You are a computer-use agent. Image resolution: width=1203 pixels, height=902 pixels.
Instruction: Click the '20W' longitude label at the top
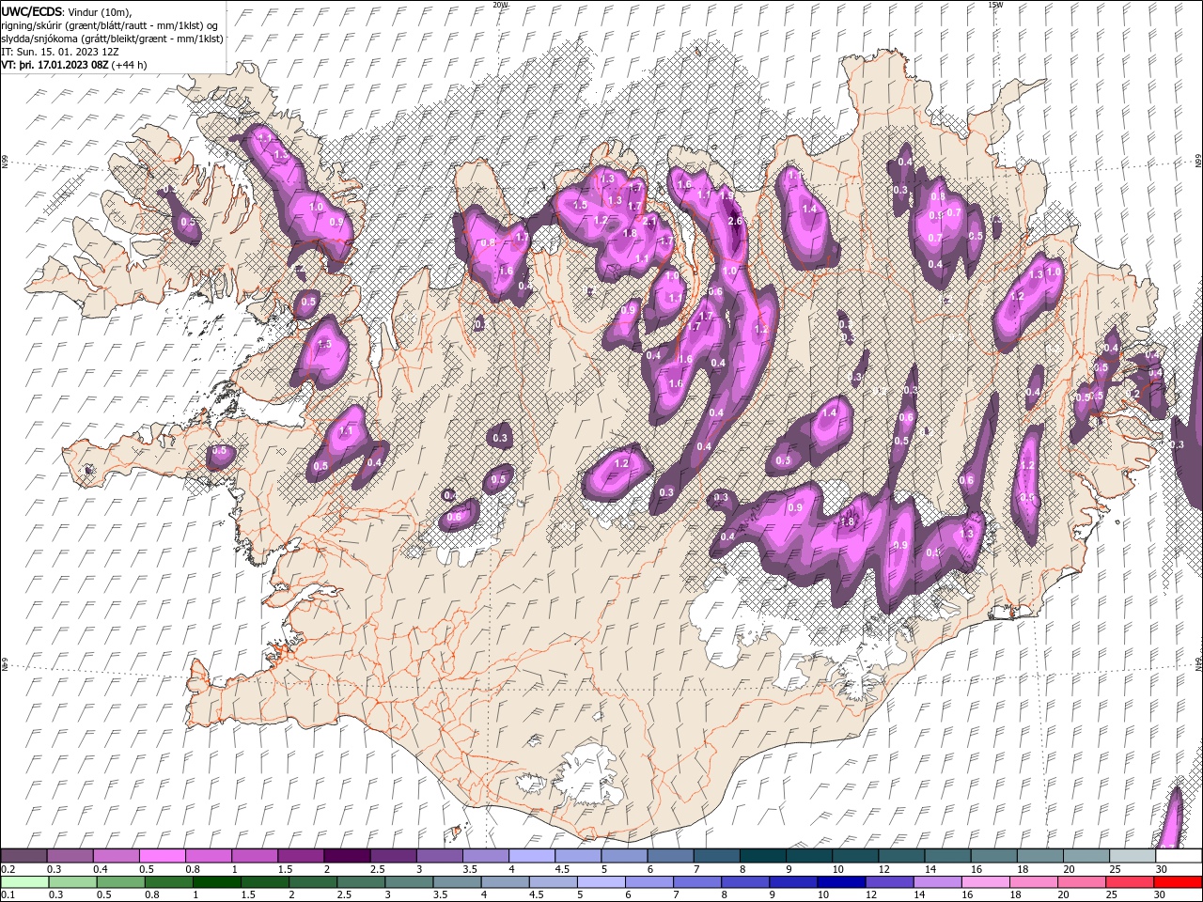pyautogui.click(x=500, y=4)
